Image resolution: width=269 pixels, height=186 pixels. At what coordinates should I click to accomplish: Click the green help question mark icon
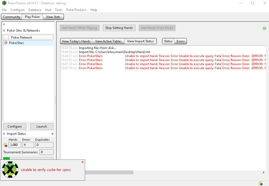(x=264, y=28)
